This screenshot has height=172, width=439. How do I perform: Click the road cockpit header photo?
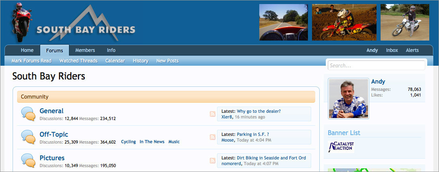[x=284, y=22]
